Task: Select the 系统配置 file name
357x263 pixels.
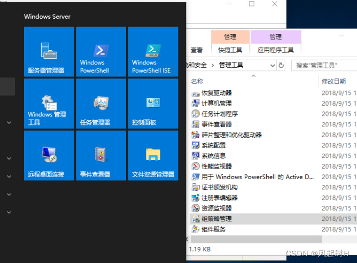Action: point(214,145)
